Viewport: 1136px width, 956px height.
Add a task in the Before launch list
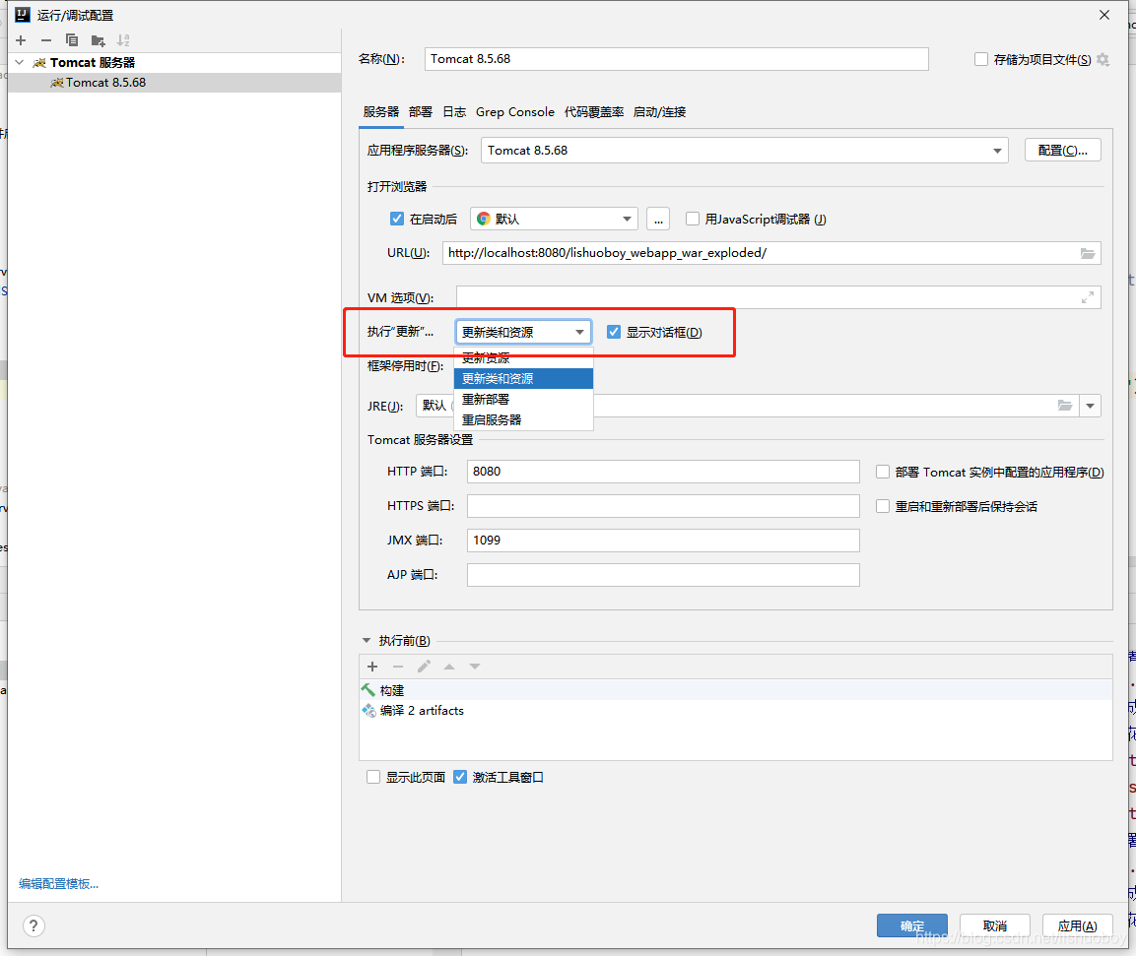372,667
